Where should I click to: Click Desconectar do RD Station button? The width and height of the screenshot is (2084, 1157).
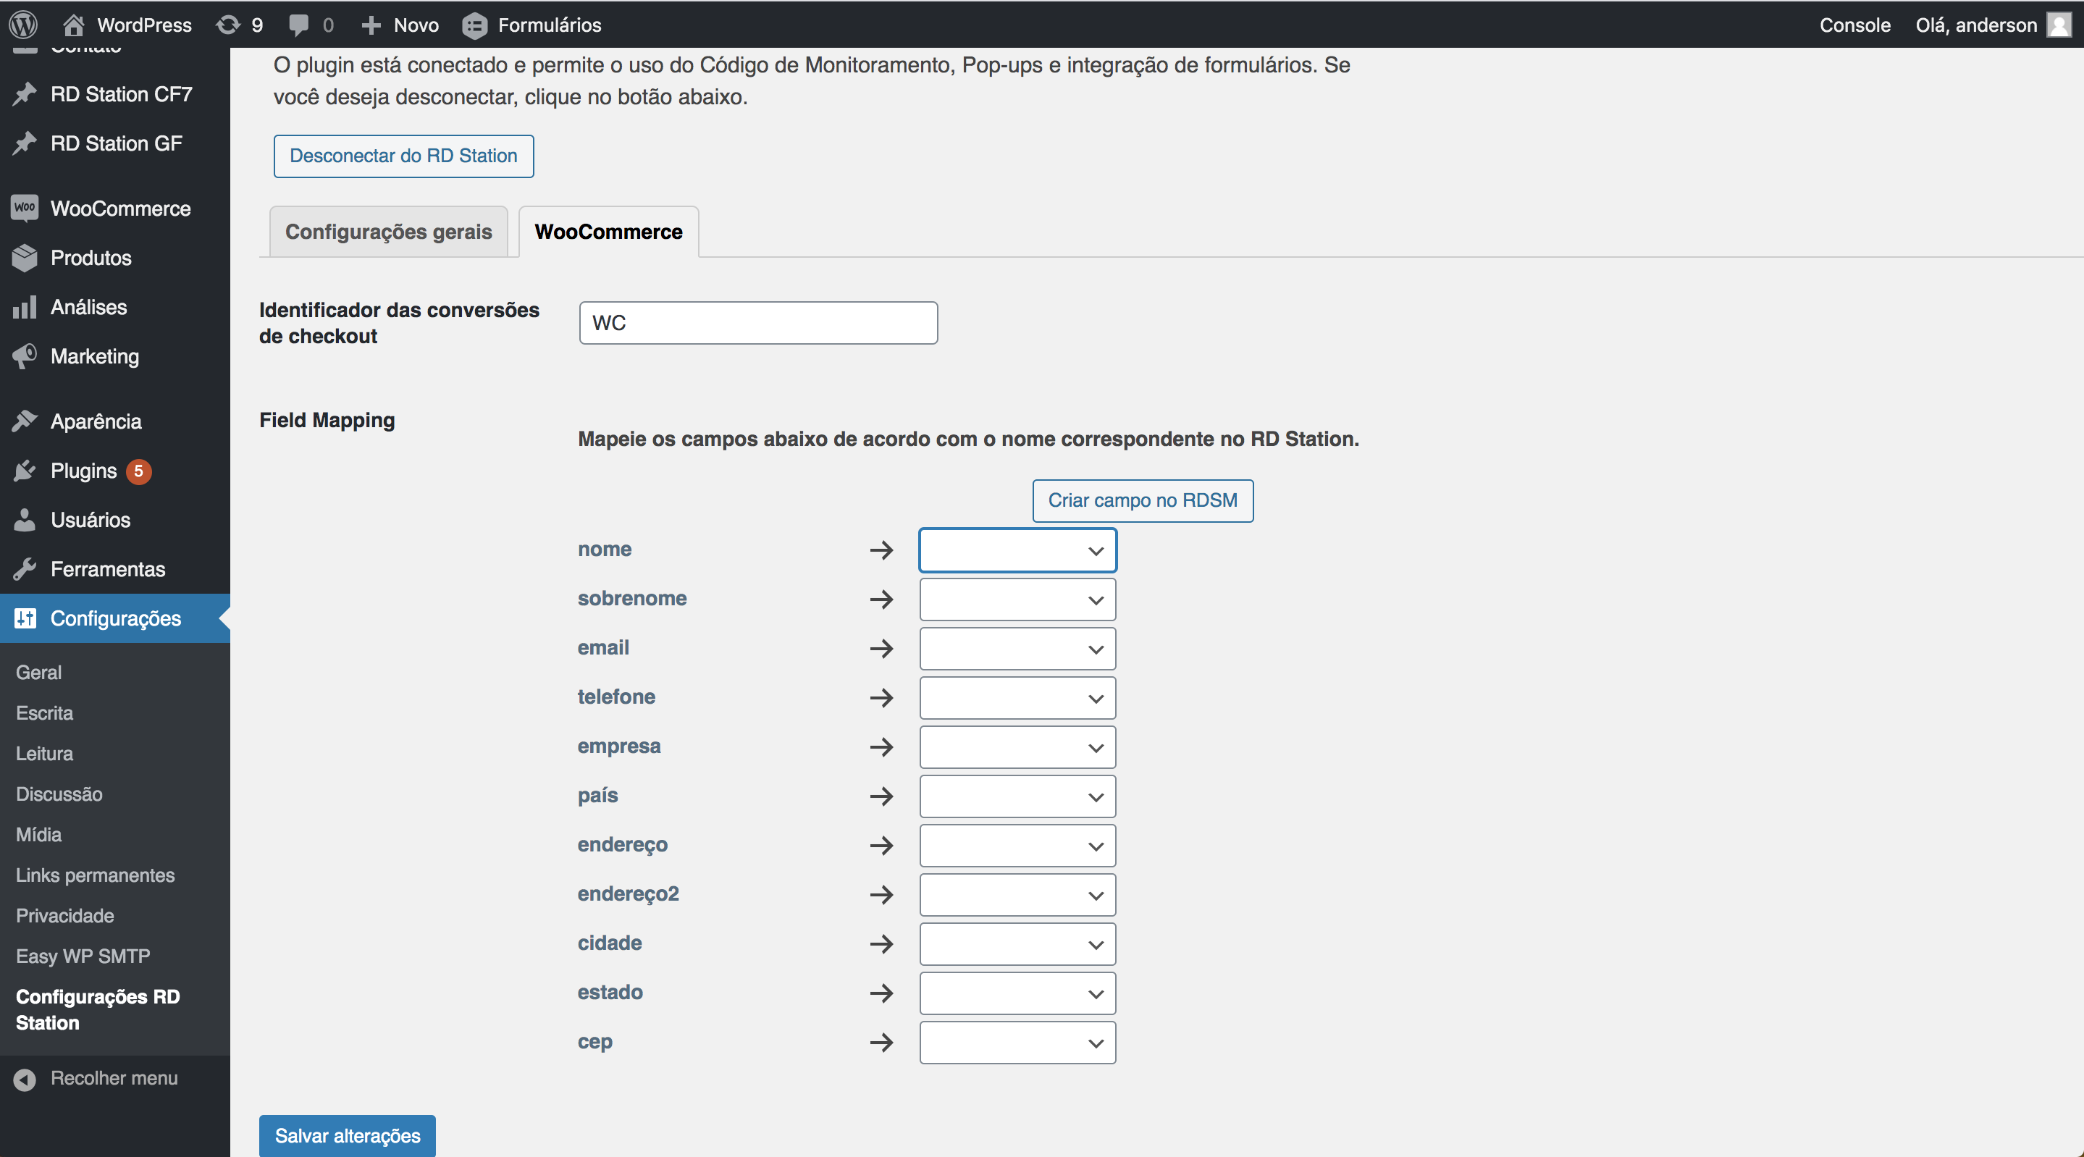[x=403, y=156]
